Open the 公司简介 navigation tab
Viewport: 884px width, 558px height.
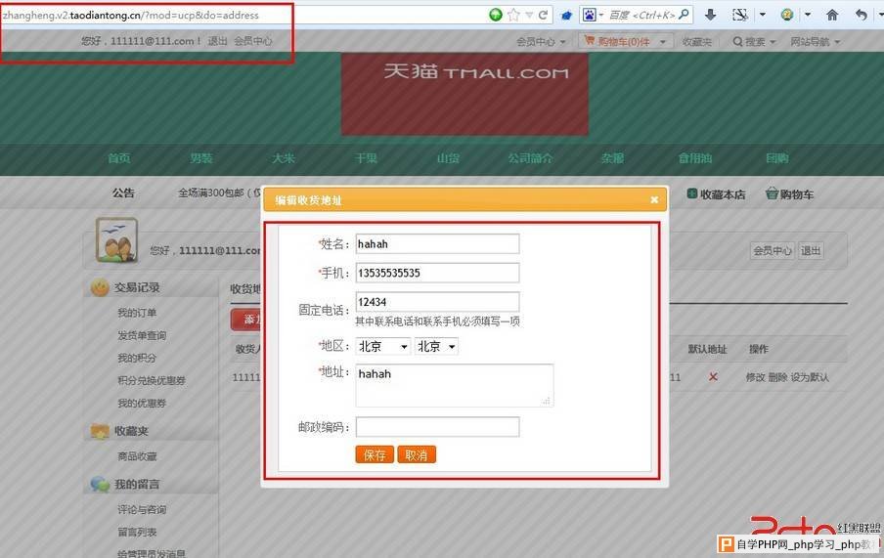click(x=530, y=158)
